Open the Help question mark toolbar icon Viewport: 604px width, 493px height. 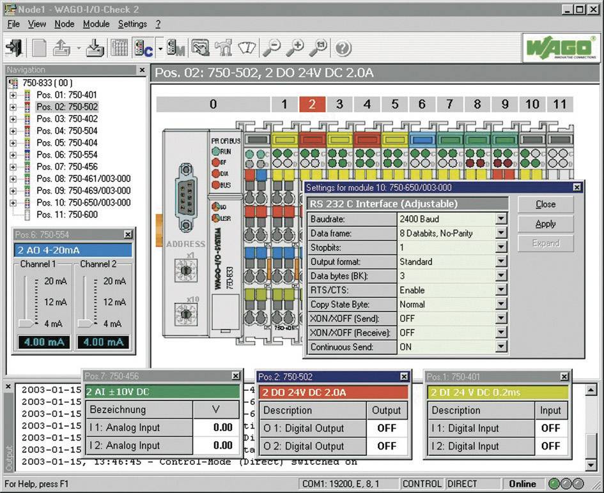(342, 48)
